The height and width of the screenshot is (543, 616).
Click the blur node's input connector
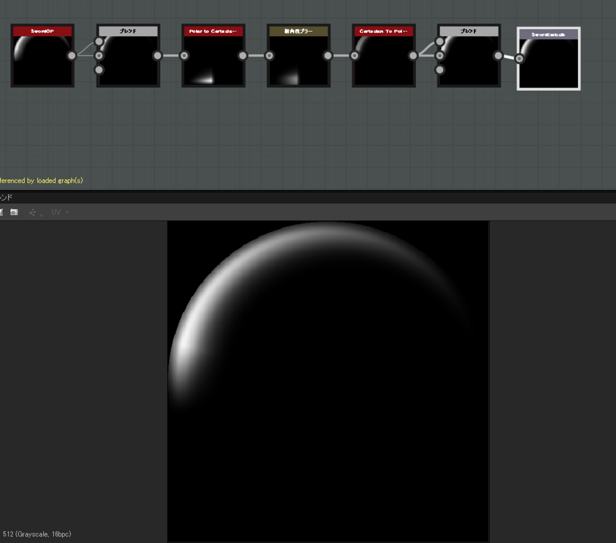tap(269, 56)
